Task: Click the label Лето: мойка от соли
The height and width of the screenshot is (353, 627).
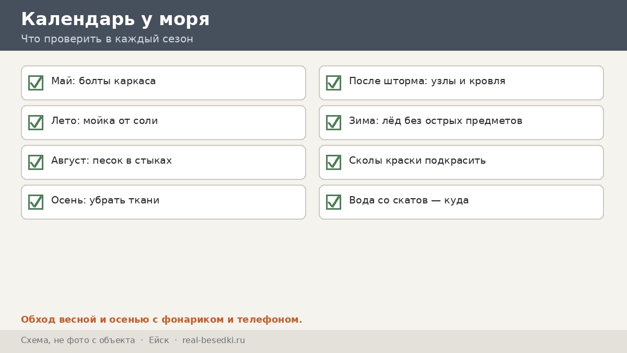Action: pos(104,121)
